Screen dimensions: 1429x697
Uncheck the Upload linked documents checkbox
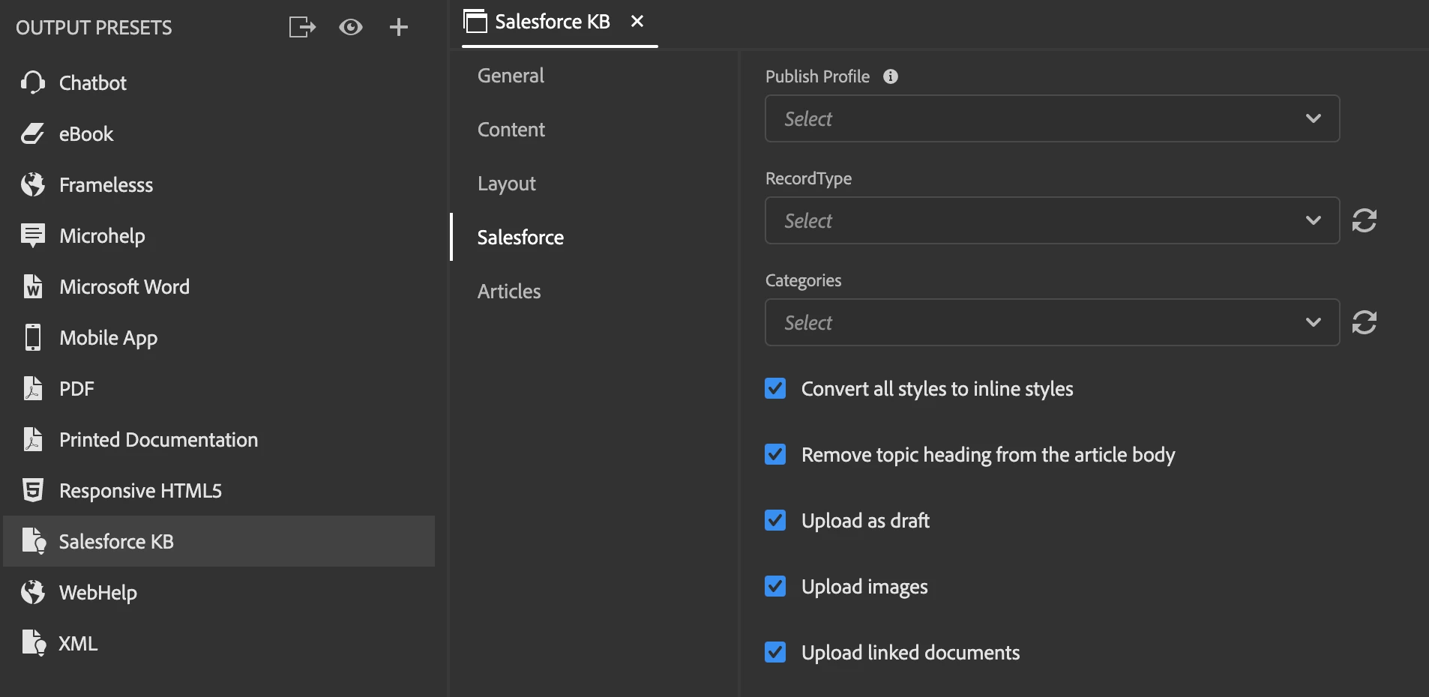click(775, 652)
